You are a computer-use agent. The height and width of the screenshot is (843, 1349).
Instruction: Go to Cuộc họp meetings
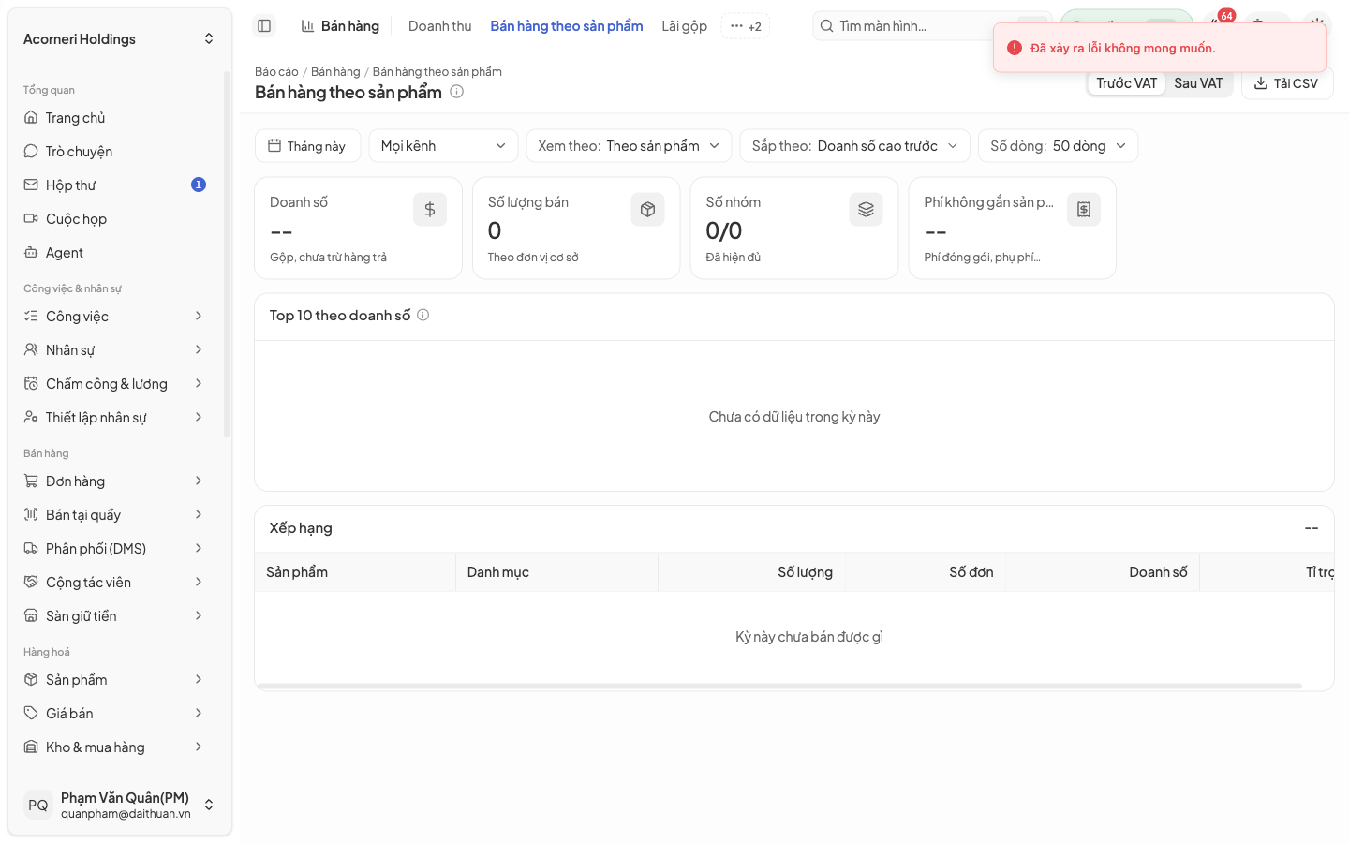pos(116,219)
